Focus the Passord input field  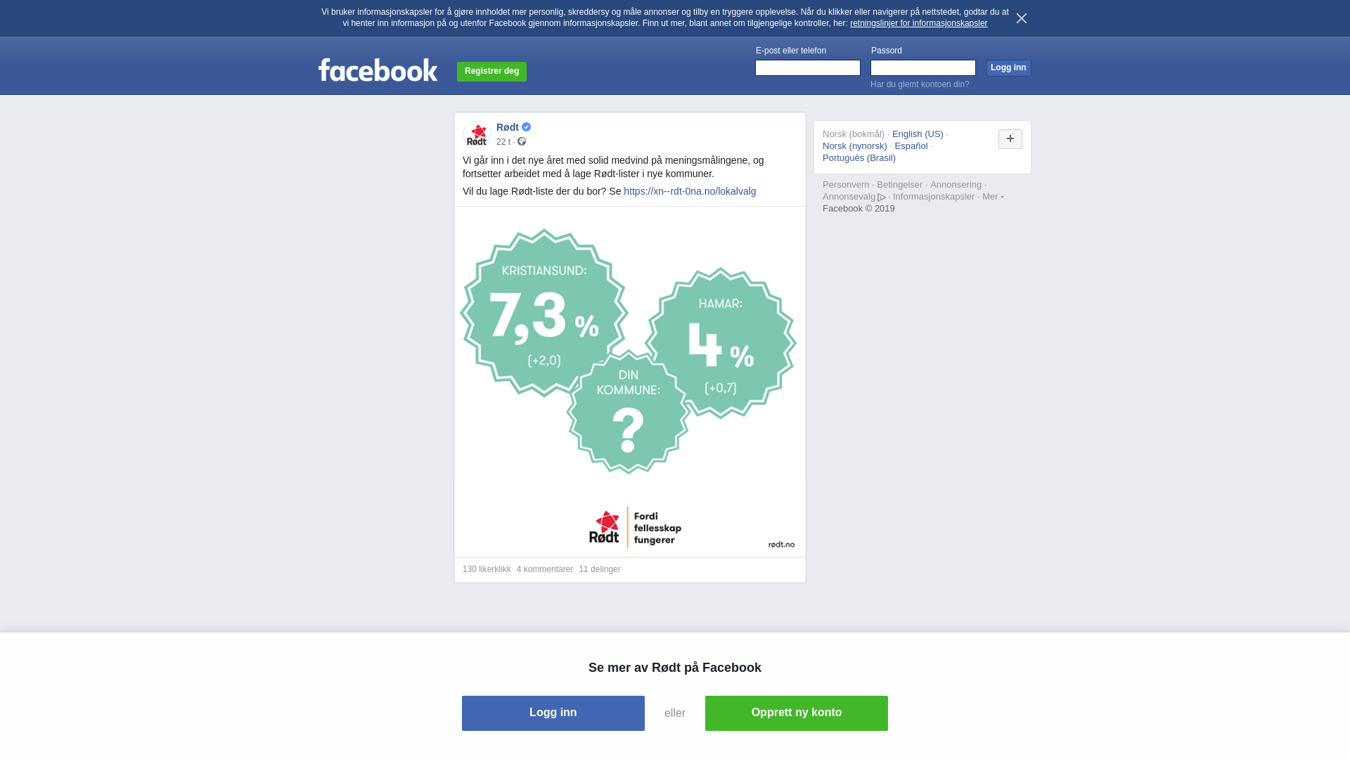(x=923, y=67)
